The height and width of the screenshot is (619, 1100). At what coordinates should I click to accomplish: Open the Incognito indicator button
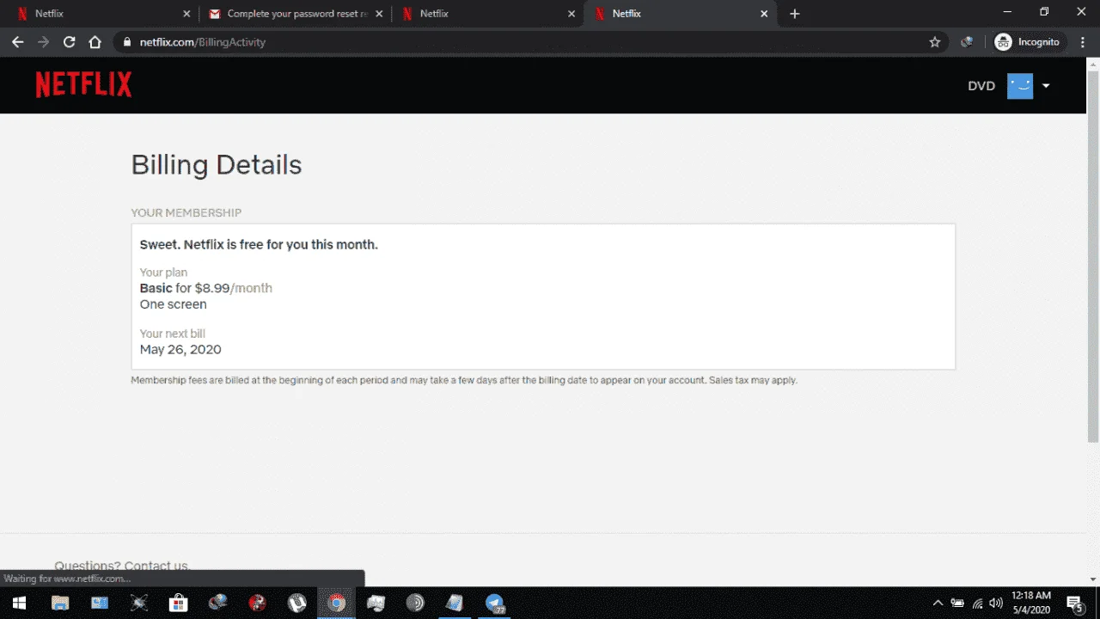tap(1027, 41)
